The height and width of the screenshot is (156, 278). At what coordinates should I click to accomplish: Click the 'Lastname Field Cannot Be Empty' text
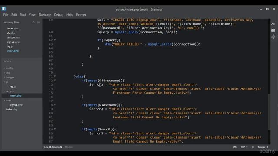pyautogui.click(x=142, y=117)
